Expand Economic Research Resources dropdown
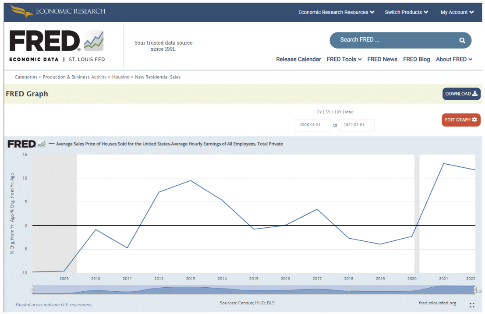This screenshot has height=314, width=485. click(x=336, y=12)
